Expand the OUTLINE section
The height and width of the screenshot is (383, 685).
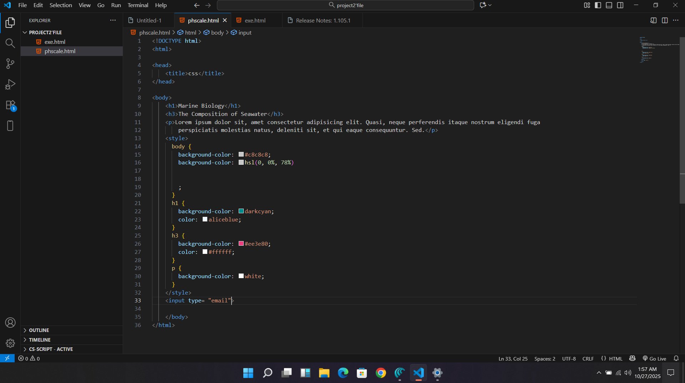coord(39,330)
